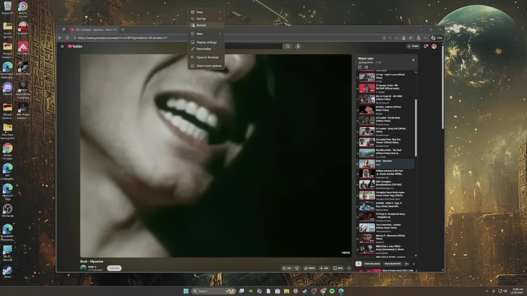This screenshot has height=296, width=527.
Task: Close the Bush - Glycerine tab
Action: 115,30
